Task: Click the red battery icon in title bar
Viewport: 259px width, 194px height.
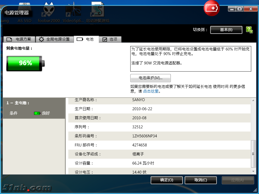Action: click(x=212, y=8)
